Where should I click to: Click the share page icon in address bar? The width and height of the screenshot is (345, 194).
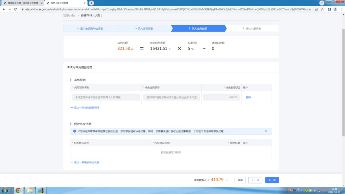317,10
